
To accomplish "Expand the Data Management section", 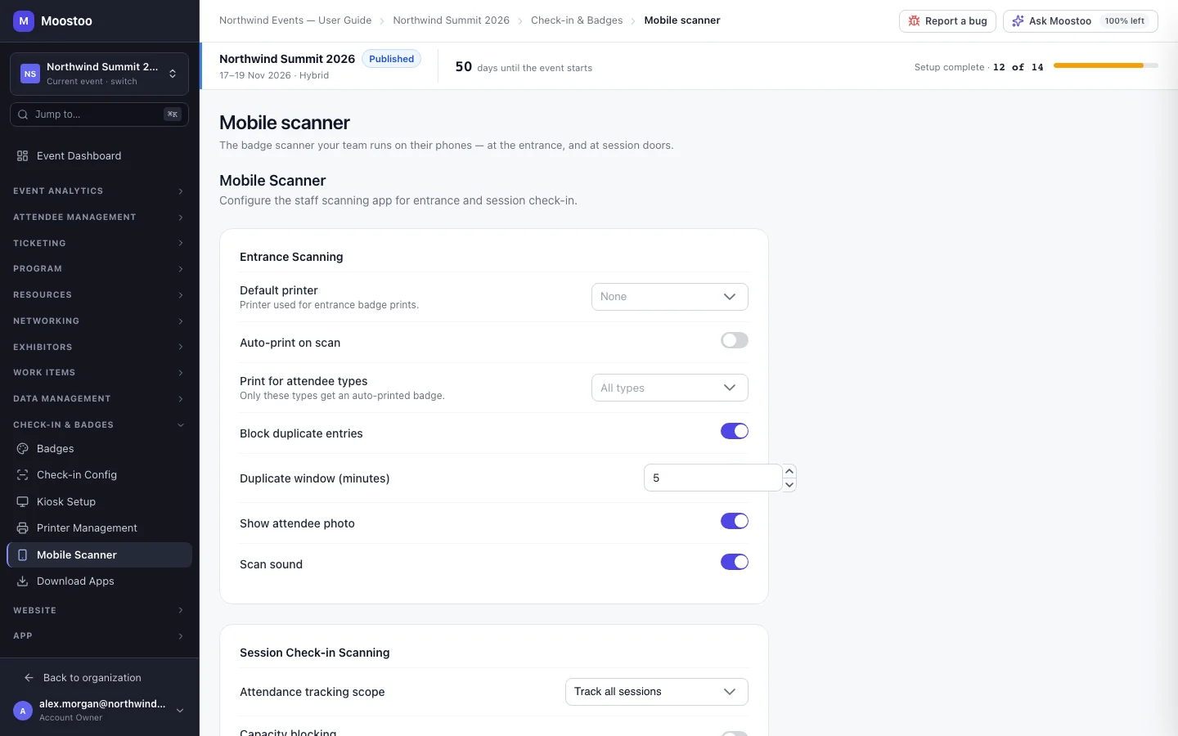I will click(x=100, y=399).
